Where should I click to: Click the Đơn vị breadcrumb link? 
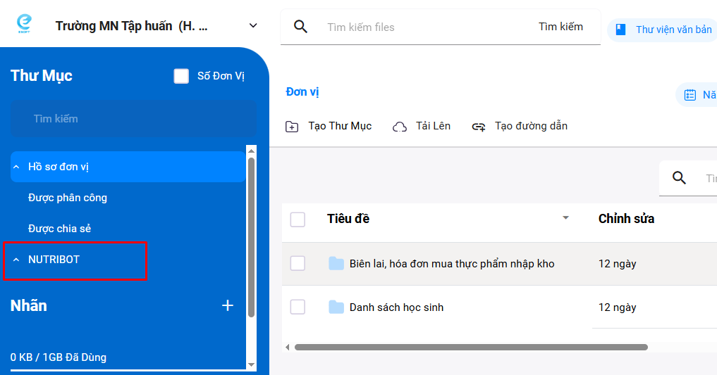pyautogui.click(x=302, y=92)
